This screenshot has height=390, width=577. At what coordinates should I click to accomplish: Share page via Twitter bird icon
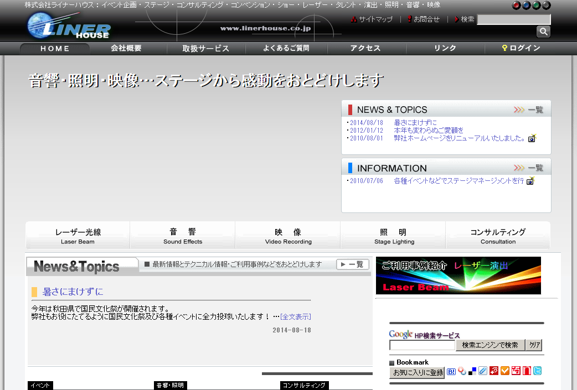point(537,372)
